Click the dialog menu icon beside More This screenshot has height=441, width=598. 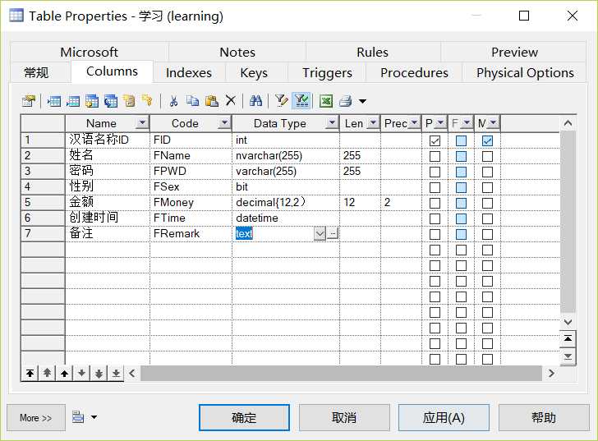[x=78, y=417]
